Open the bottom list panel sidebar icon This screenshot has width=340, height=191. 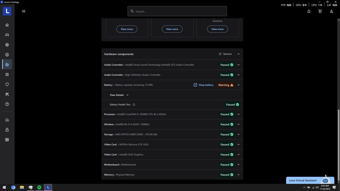click(x=7, y=140)
